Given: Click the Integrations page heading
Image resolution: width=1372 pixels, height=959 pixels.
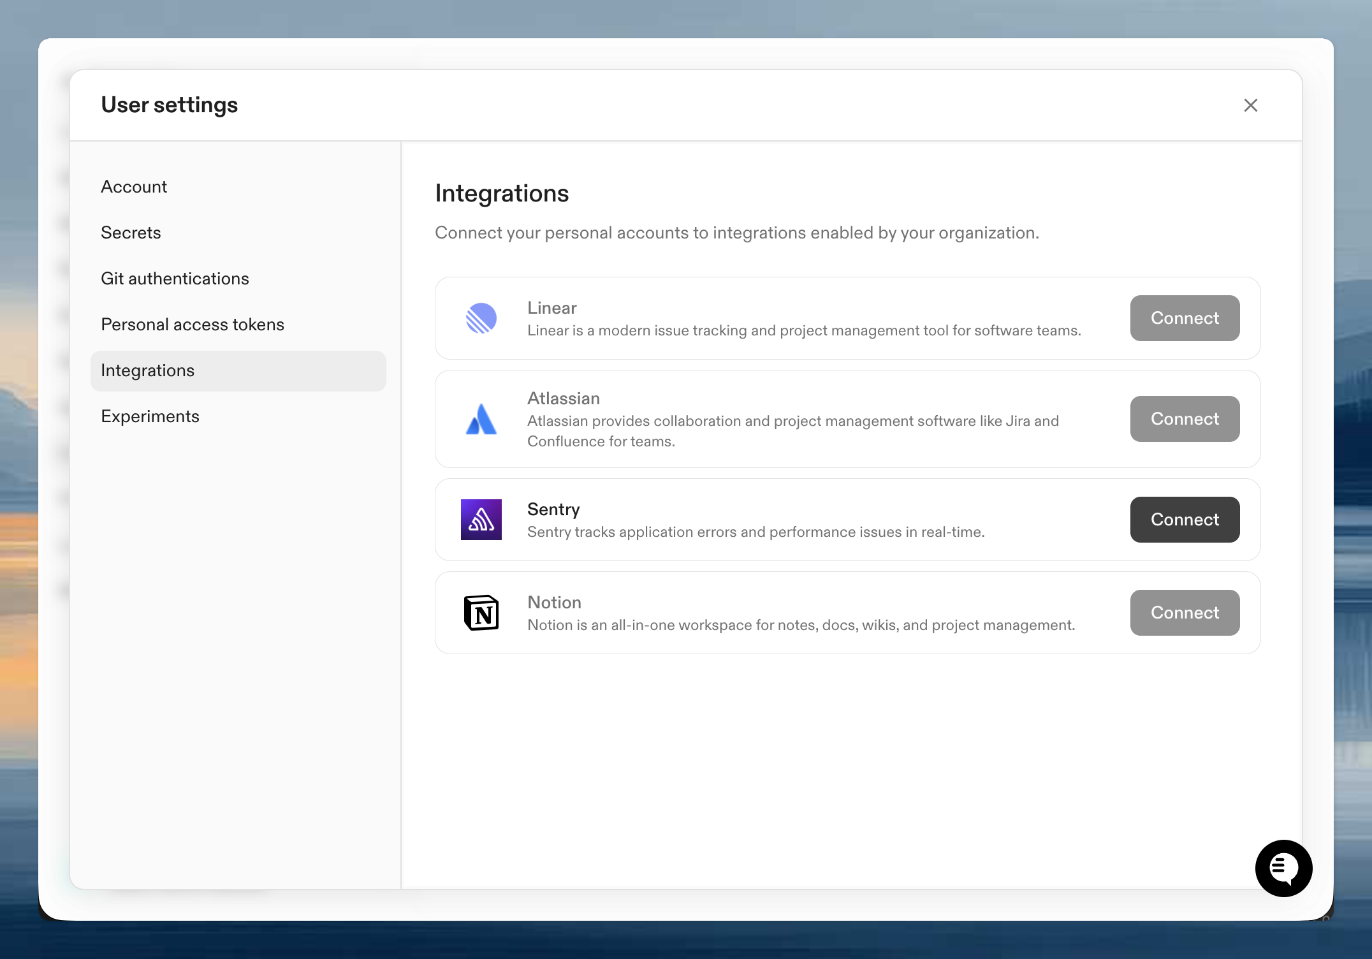Looking at the screenshot, I should [502, 193].
